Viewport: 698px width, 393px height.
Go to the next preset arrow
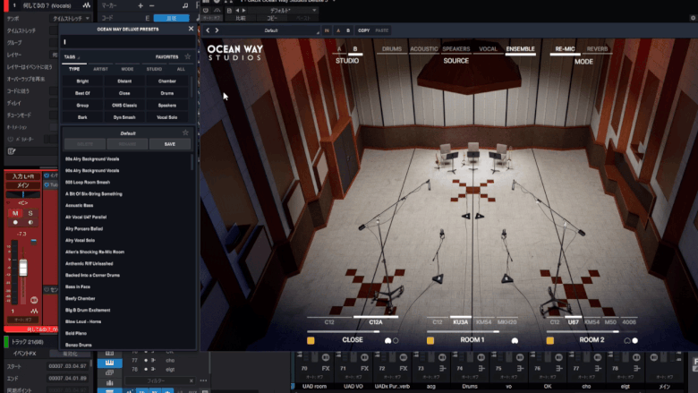point(217,30)
